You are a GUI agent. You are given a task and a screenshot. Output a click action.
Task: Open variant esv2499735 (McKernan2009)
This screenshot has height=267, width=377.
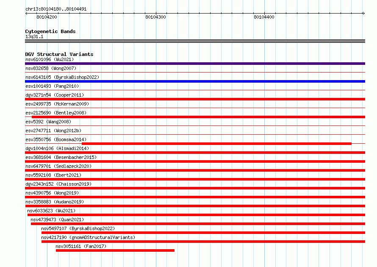(x=57, y=104)
